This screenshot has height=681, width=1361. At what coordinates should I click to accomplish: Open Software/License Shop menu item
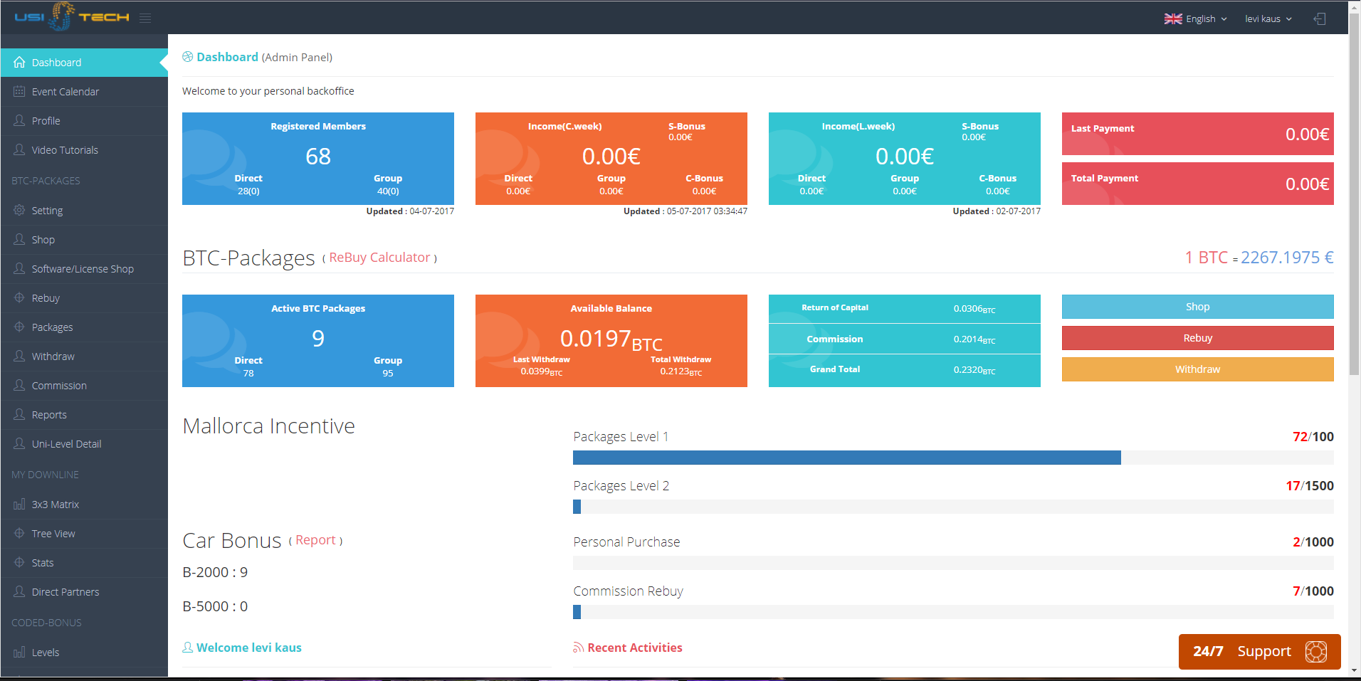click(84, 269)
